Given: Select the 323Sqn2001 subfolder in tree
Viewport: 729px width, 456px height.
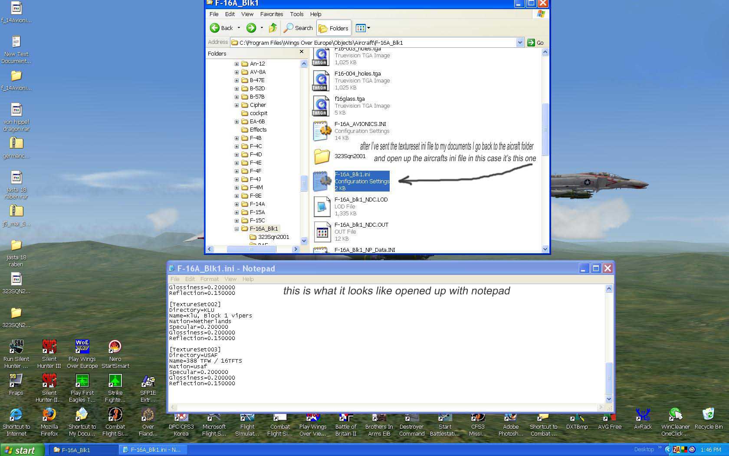Looking at the screenshot, I should point(269,237).
